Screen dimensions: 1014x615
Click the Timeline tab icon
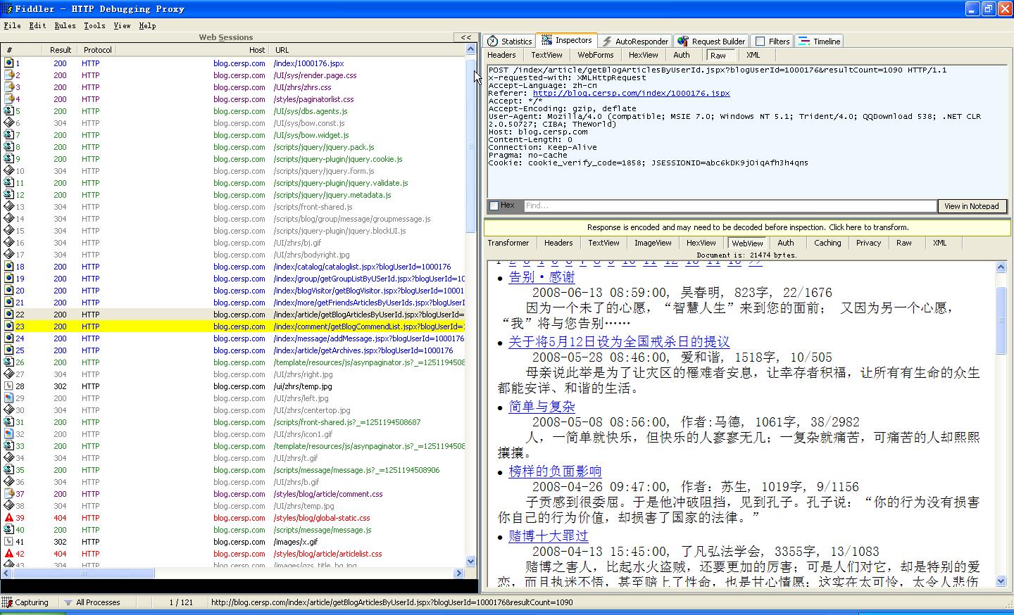coord(804,41)
